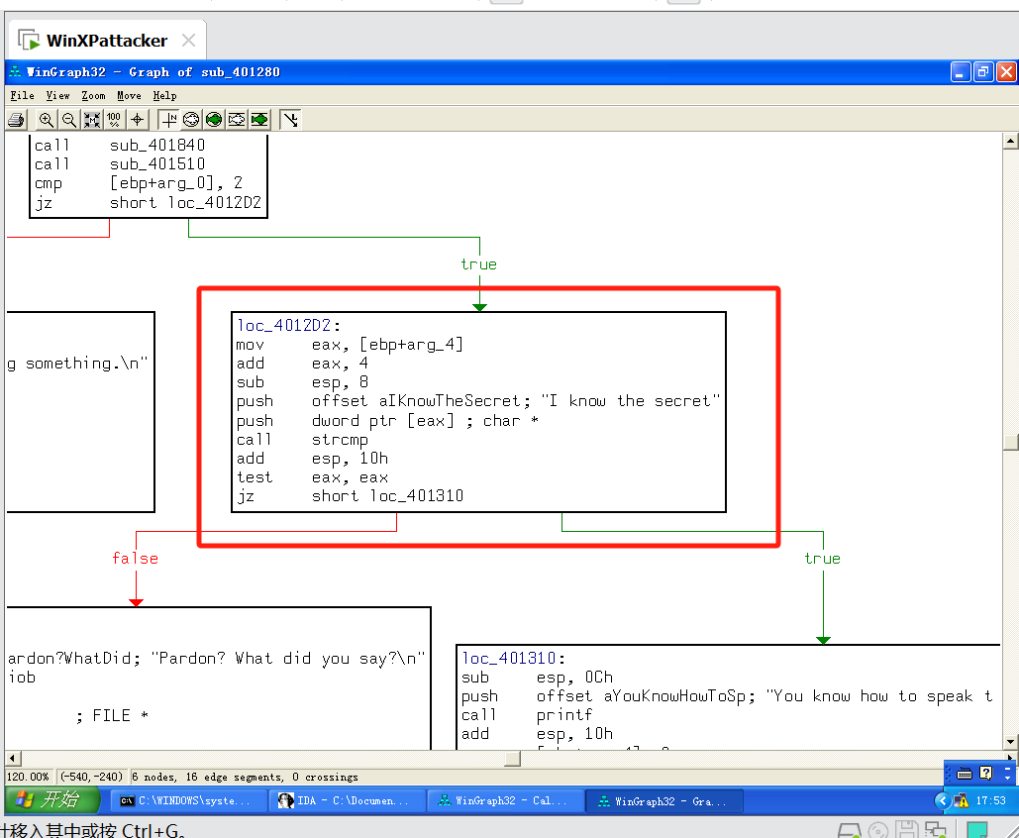Select the cartesian fisheye view icon
The height and width of the screenshot is (838, 1019).
[x=237, y=120]
